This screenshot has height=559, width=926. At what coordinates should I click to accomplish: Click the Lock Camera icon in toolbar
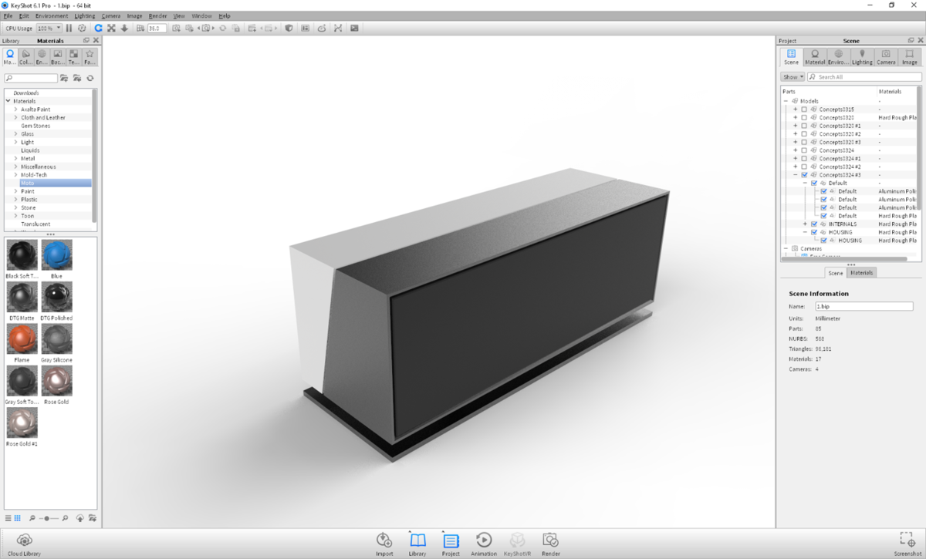click(236, 28)
